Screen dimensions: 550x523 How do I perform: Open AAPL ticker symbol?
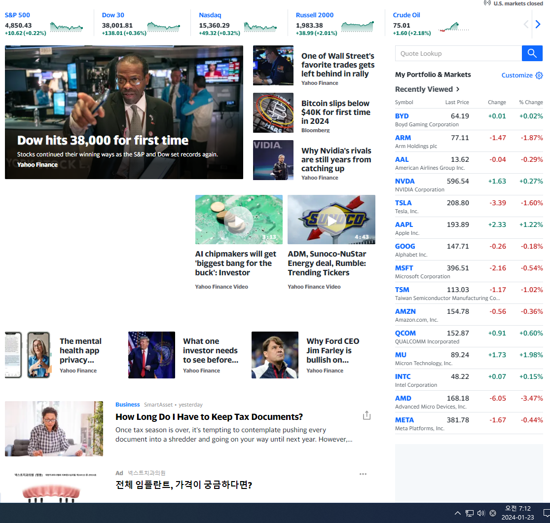[x=404, y=225]
